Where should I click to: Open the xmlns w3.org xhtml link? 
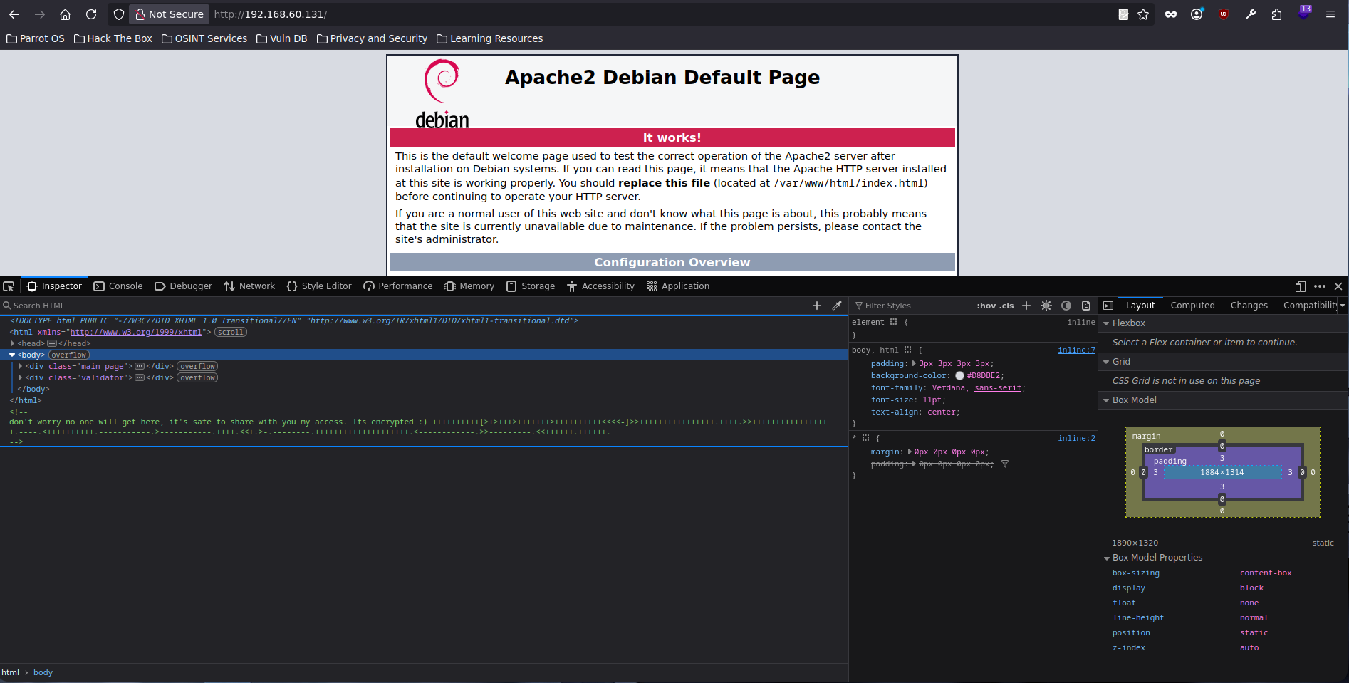click(136, 332)
